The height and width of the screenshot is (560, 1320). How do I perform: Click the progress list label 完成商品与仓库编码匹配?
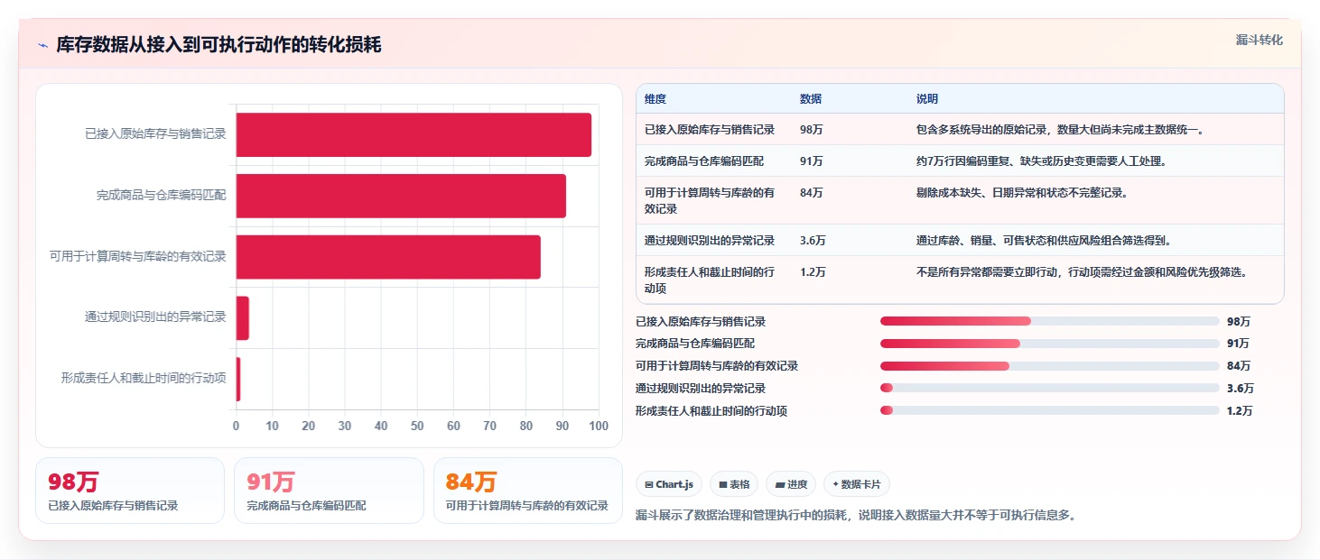point(695,344)
